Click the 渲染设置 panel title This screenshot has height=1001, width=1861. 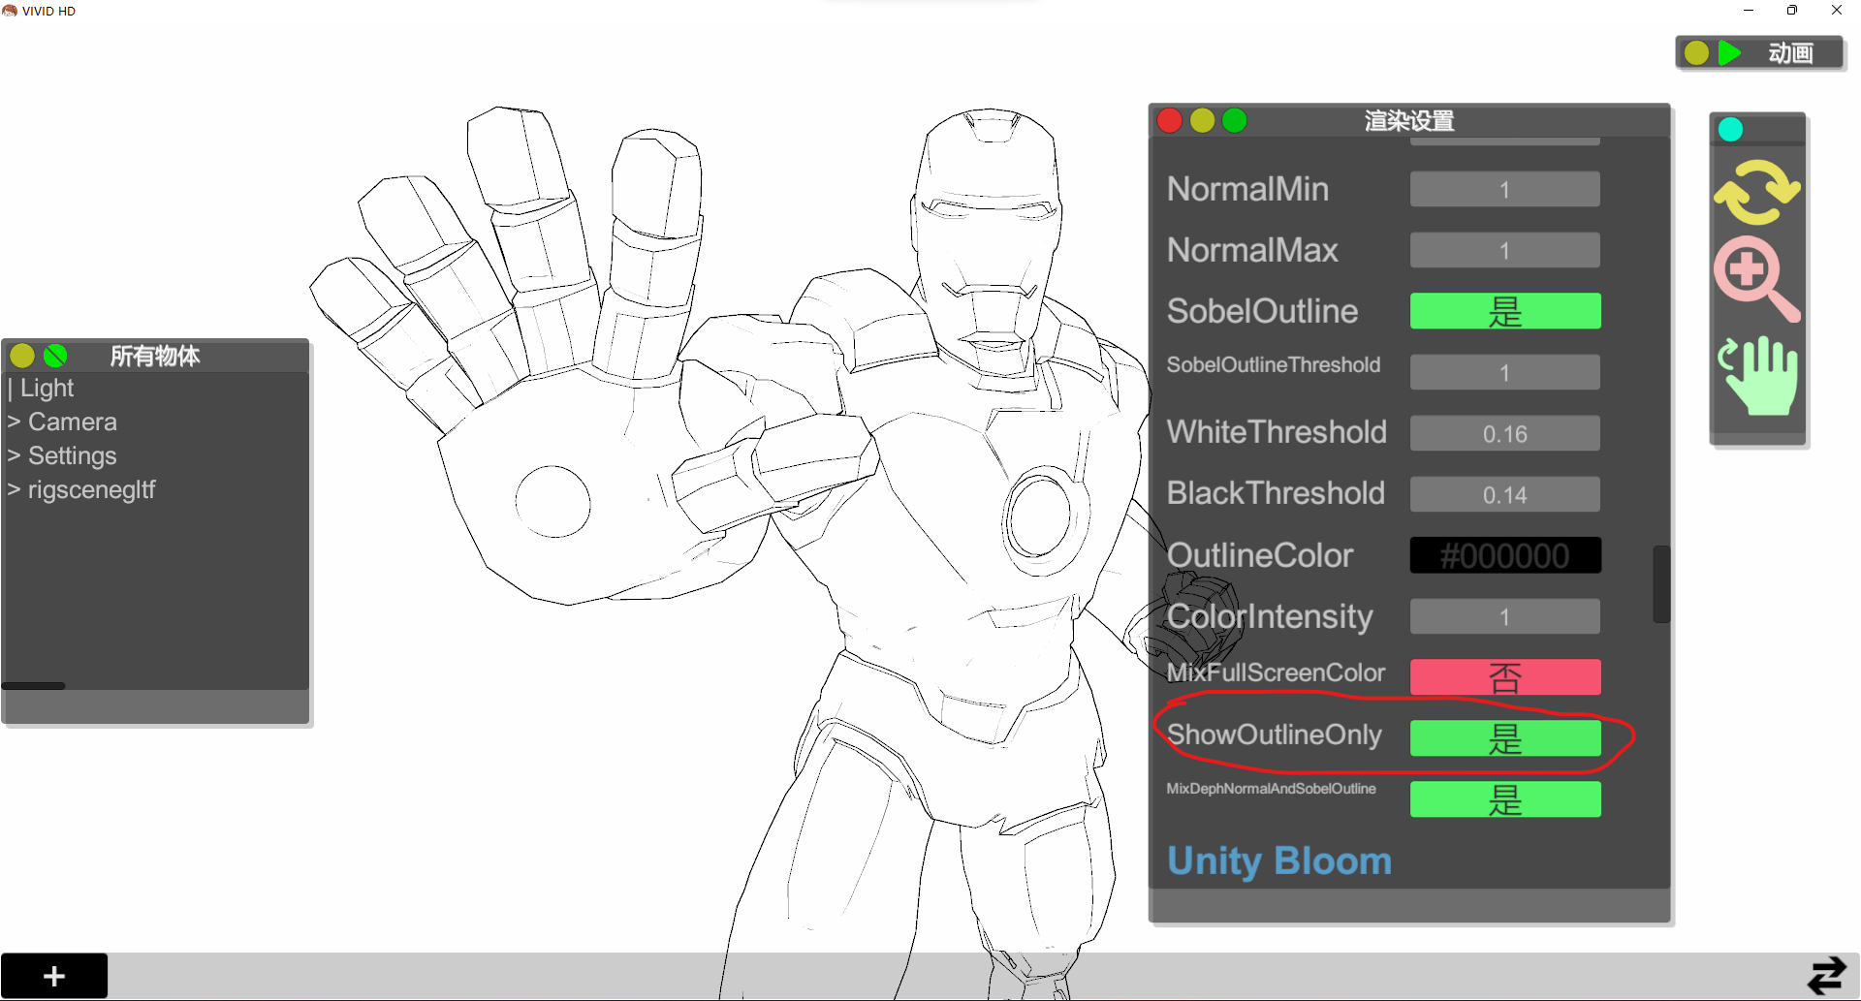[1409, 121]
